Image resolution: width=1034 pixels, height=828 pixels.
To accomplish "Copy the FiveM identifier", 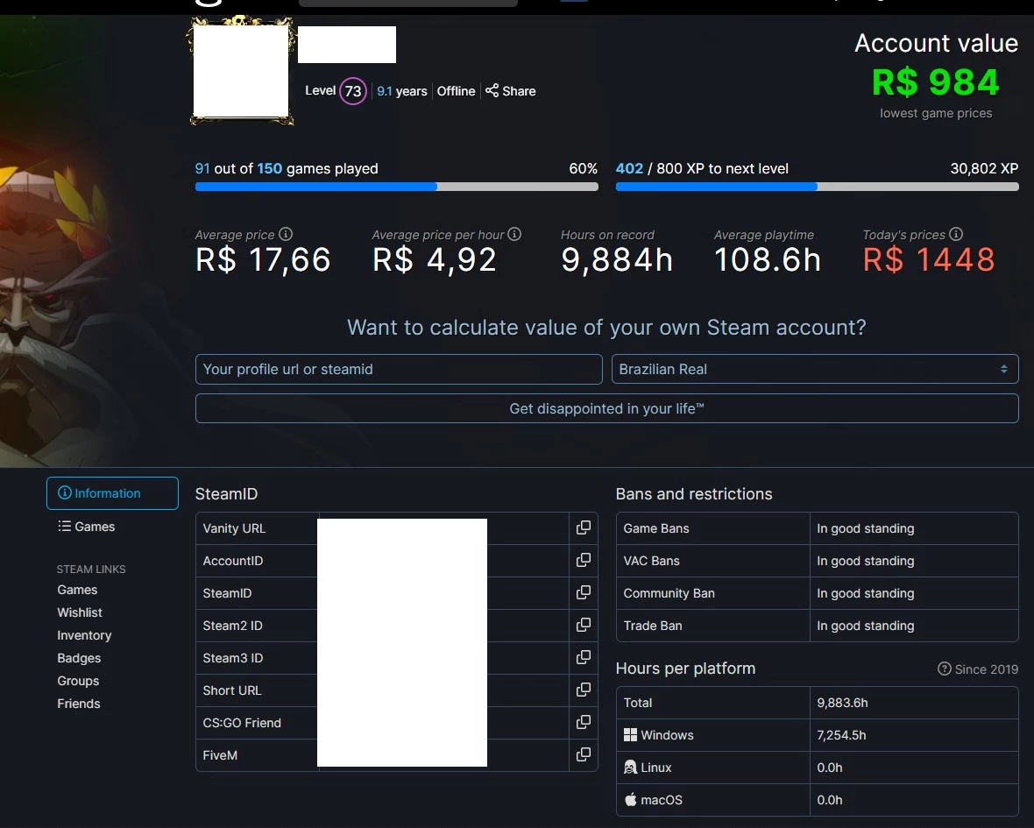I will [x=583, y=755].
